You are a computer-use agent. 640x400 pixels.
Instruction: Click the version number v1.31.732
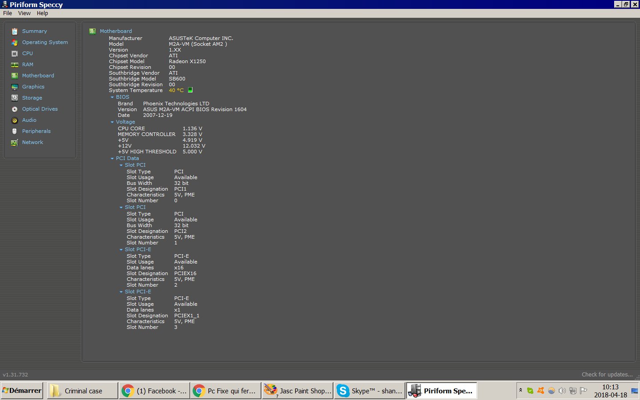tap(16, 375)
